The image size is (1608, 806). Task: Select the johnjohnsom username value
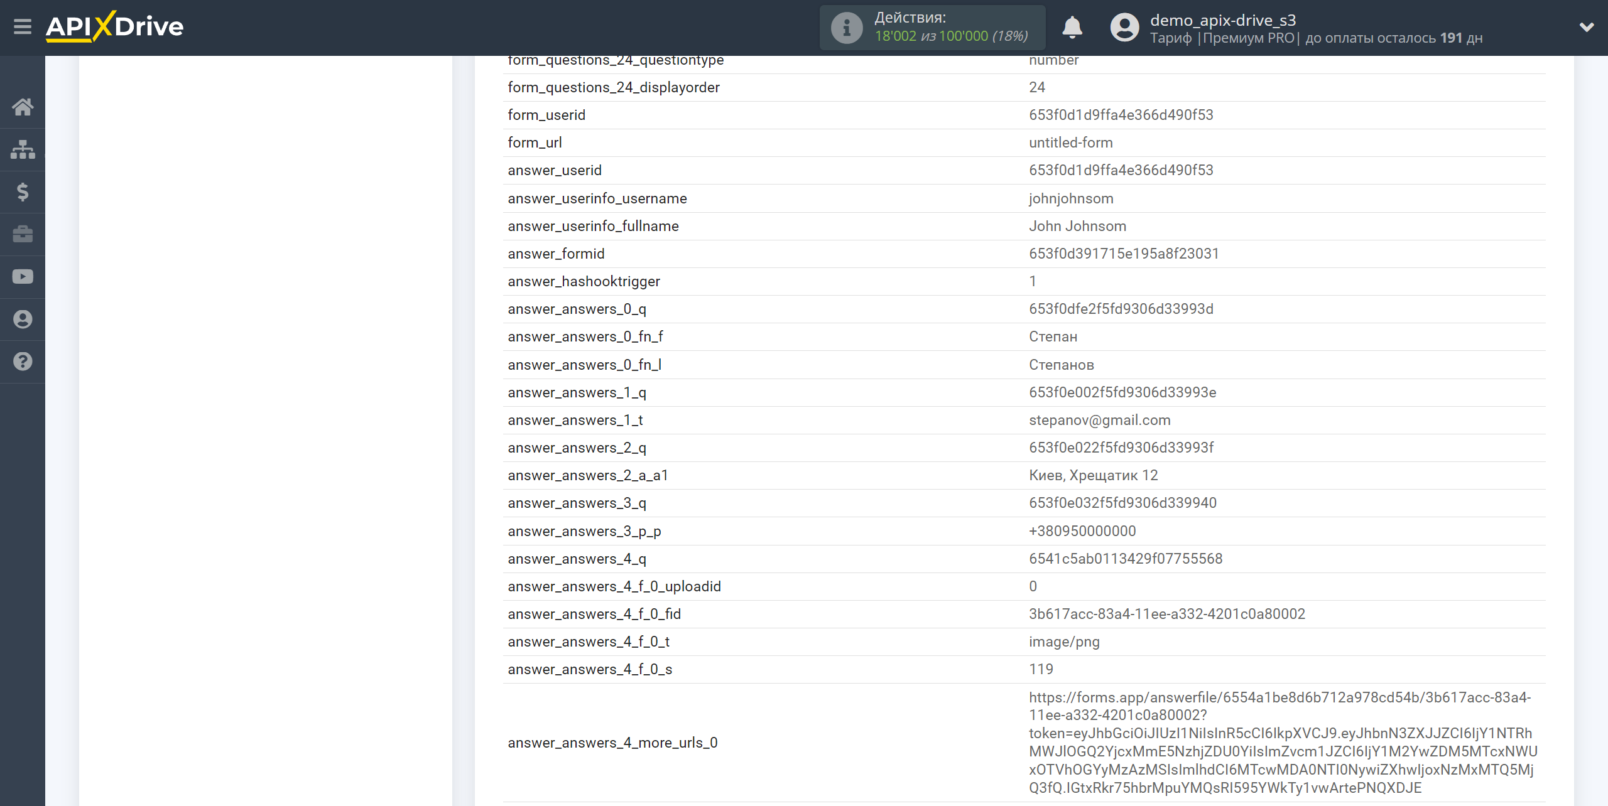1071,198
